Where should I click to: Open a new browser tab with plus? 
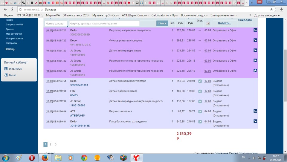tap(252, 3)
